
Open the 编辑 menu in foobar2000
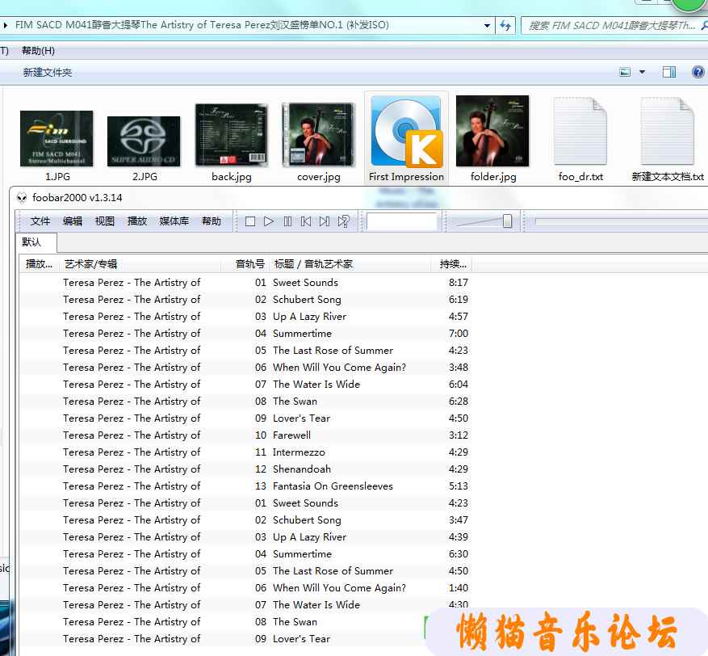pos(72,221)
